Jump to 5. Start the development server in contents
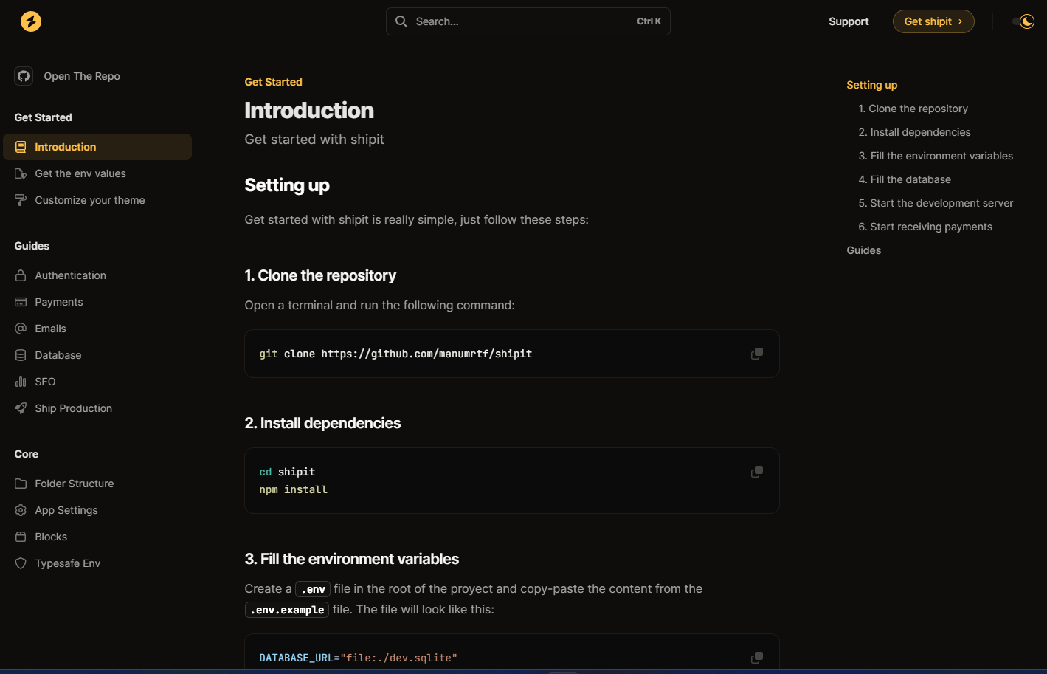 [x=936, y=203]
